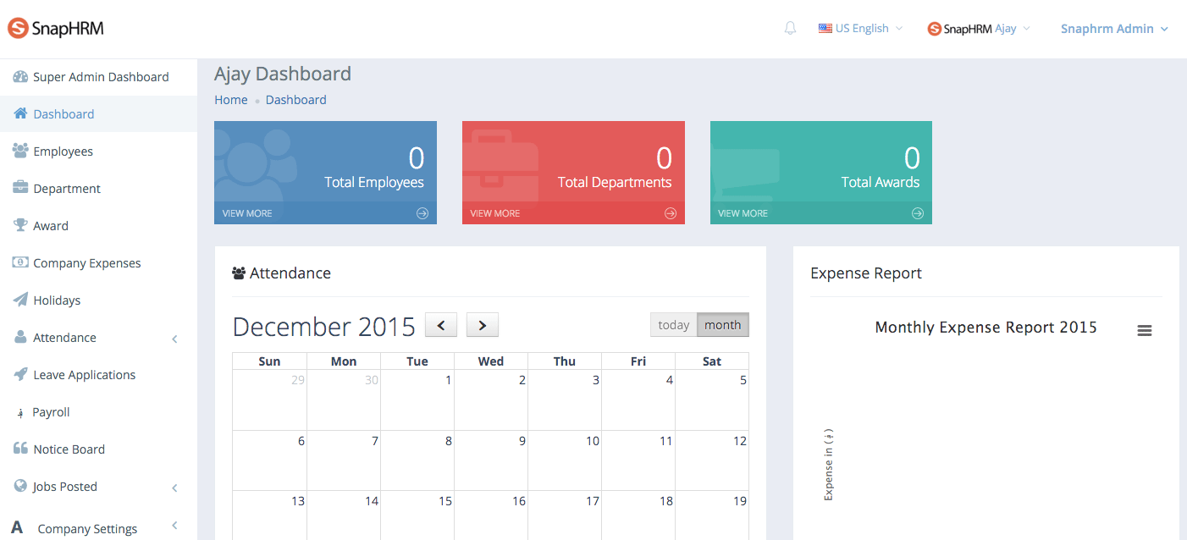This screenshot has width=1187, height=540.
Task: Open Employees in the sidebar
Action: pos(63,152)
